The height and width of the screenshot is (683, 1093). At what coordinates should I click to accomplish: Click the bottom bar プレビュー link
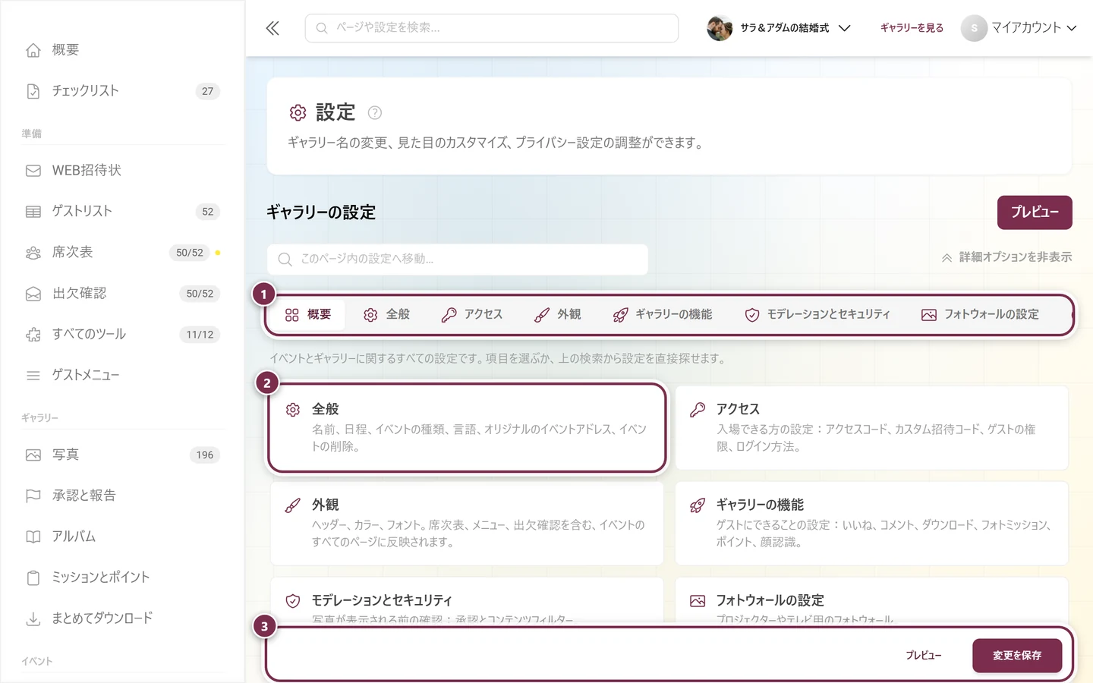(923, 656)
